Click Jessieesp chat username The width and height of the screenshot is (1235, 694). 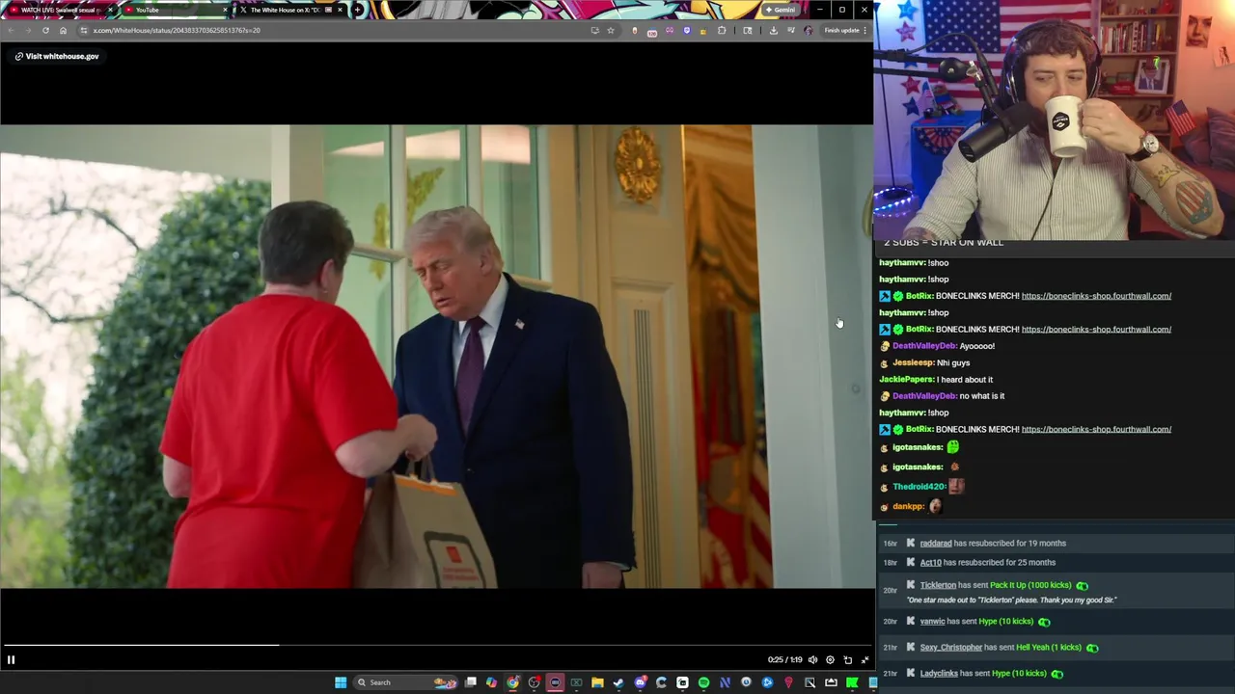pos(913,362)
